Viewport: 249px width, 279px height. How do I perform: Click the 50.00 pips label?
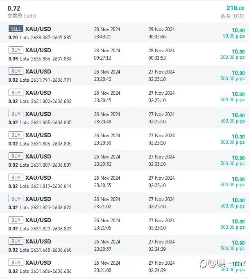[234, 36]
